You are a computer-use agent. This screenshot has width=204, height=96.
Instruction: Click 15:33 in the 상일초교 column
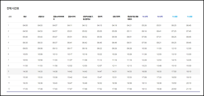(40, 77)
